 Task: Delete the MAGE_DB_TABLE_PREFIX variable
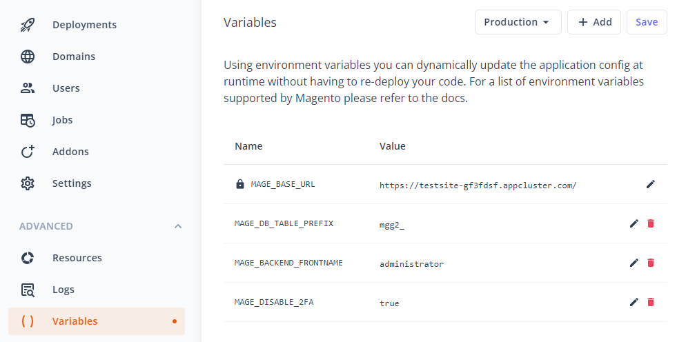point(651,223)
